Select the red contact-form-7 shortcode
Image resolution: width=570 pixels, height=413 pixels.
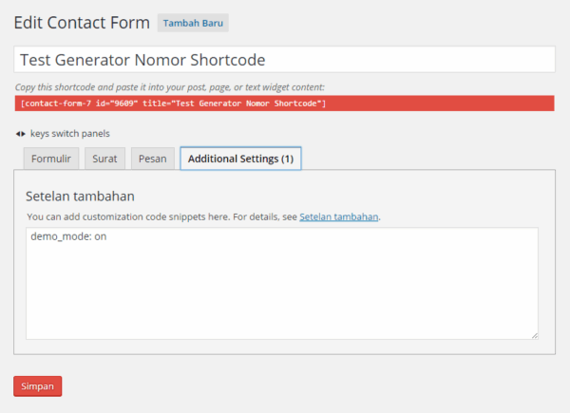coord(284,103)
